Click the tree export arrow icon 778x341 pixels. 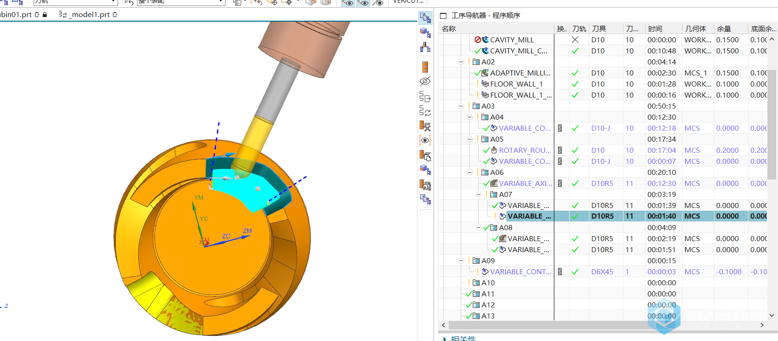click(x=425, y=97)
